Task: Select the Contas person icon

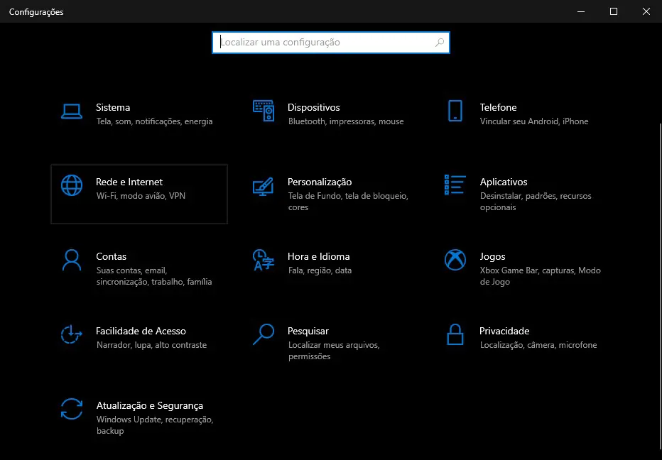Action: click(x=71, y=260)
